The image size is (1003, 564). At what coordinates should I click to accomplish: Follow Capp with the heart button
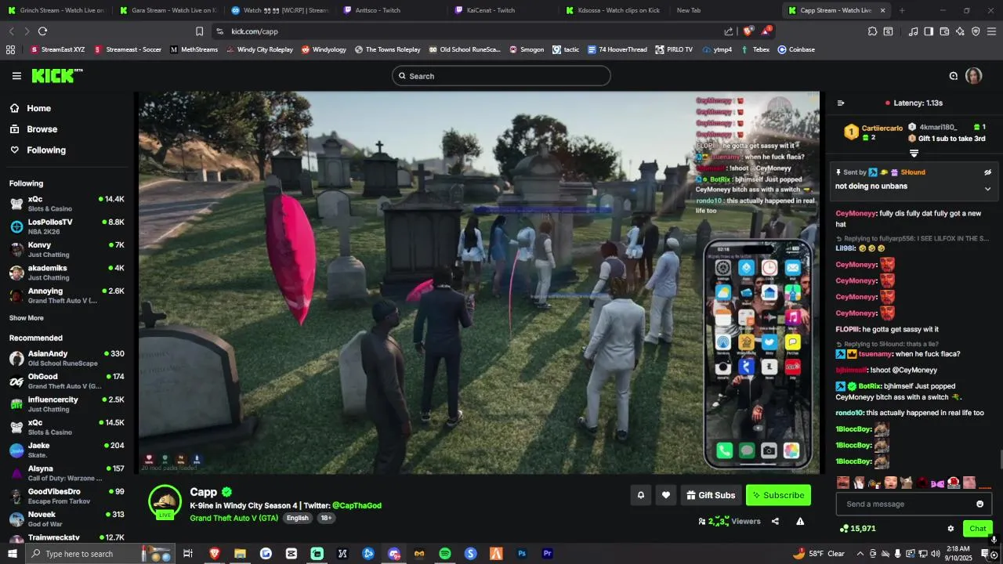coord(666,495)
